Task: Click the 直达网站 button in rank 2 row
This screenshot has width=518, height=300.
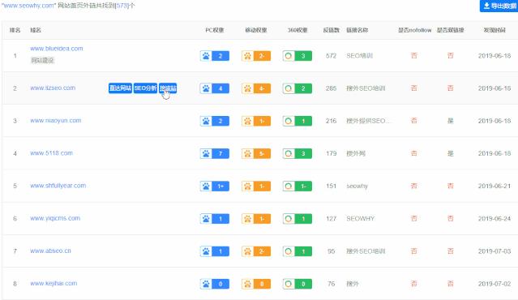Action: (x=120, y=88)
